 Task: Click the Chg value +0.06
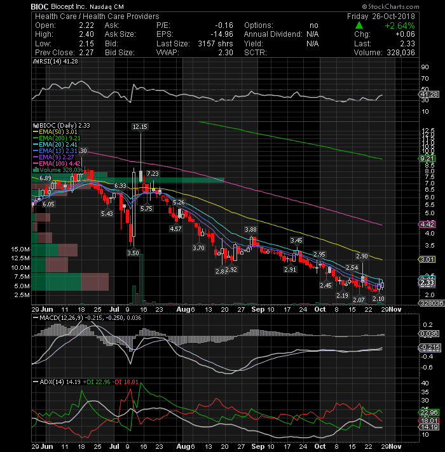click(405, 34)
